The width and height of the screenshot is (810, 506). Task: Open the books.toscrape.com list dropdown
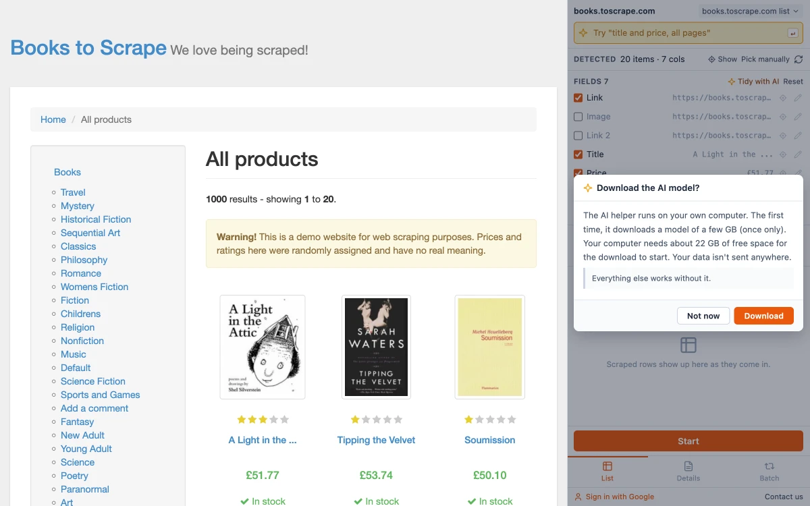pyautogui.click(x=740, y=11)
